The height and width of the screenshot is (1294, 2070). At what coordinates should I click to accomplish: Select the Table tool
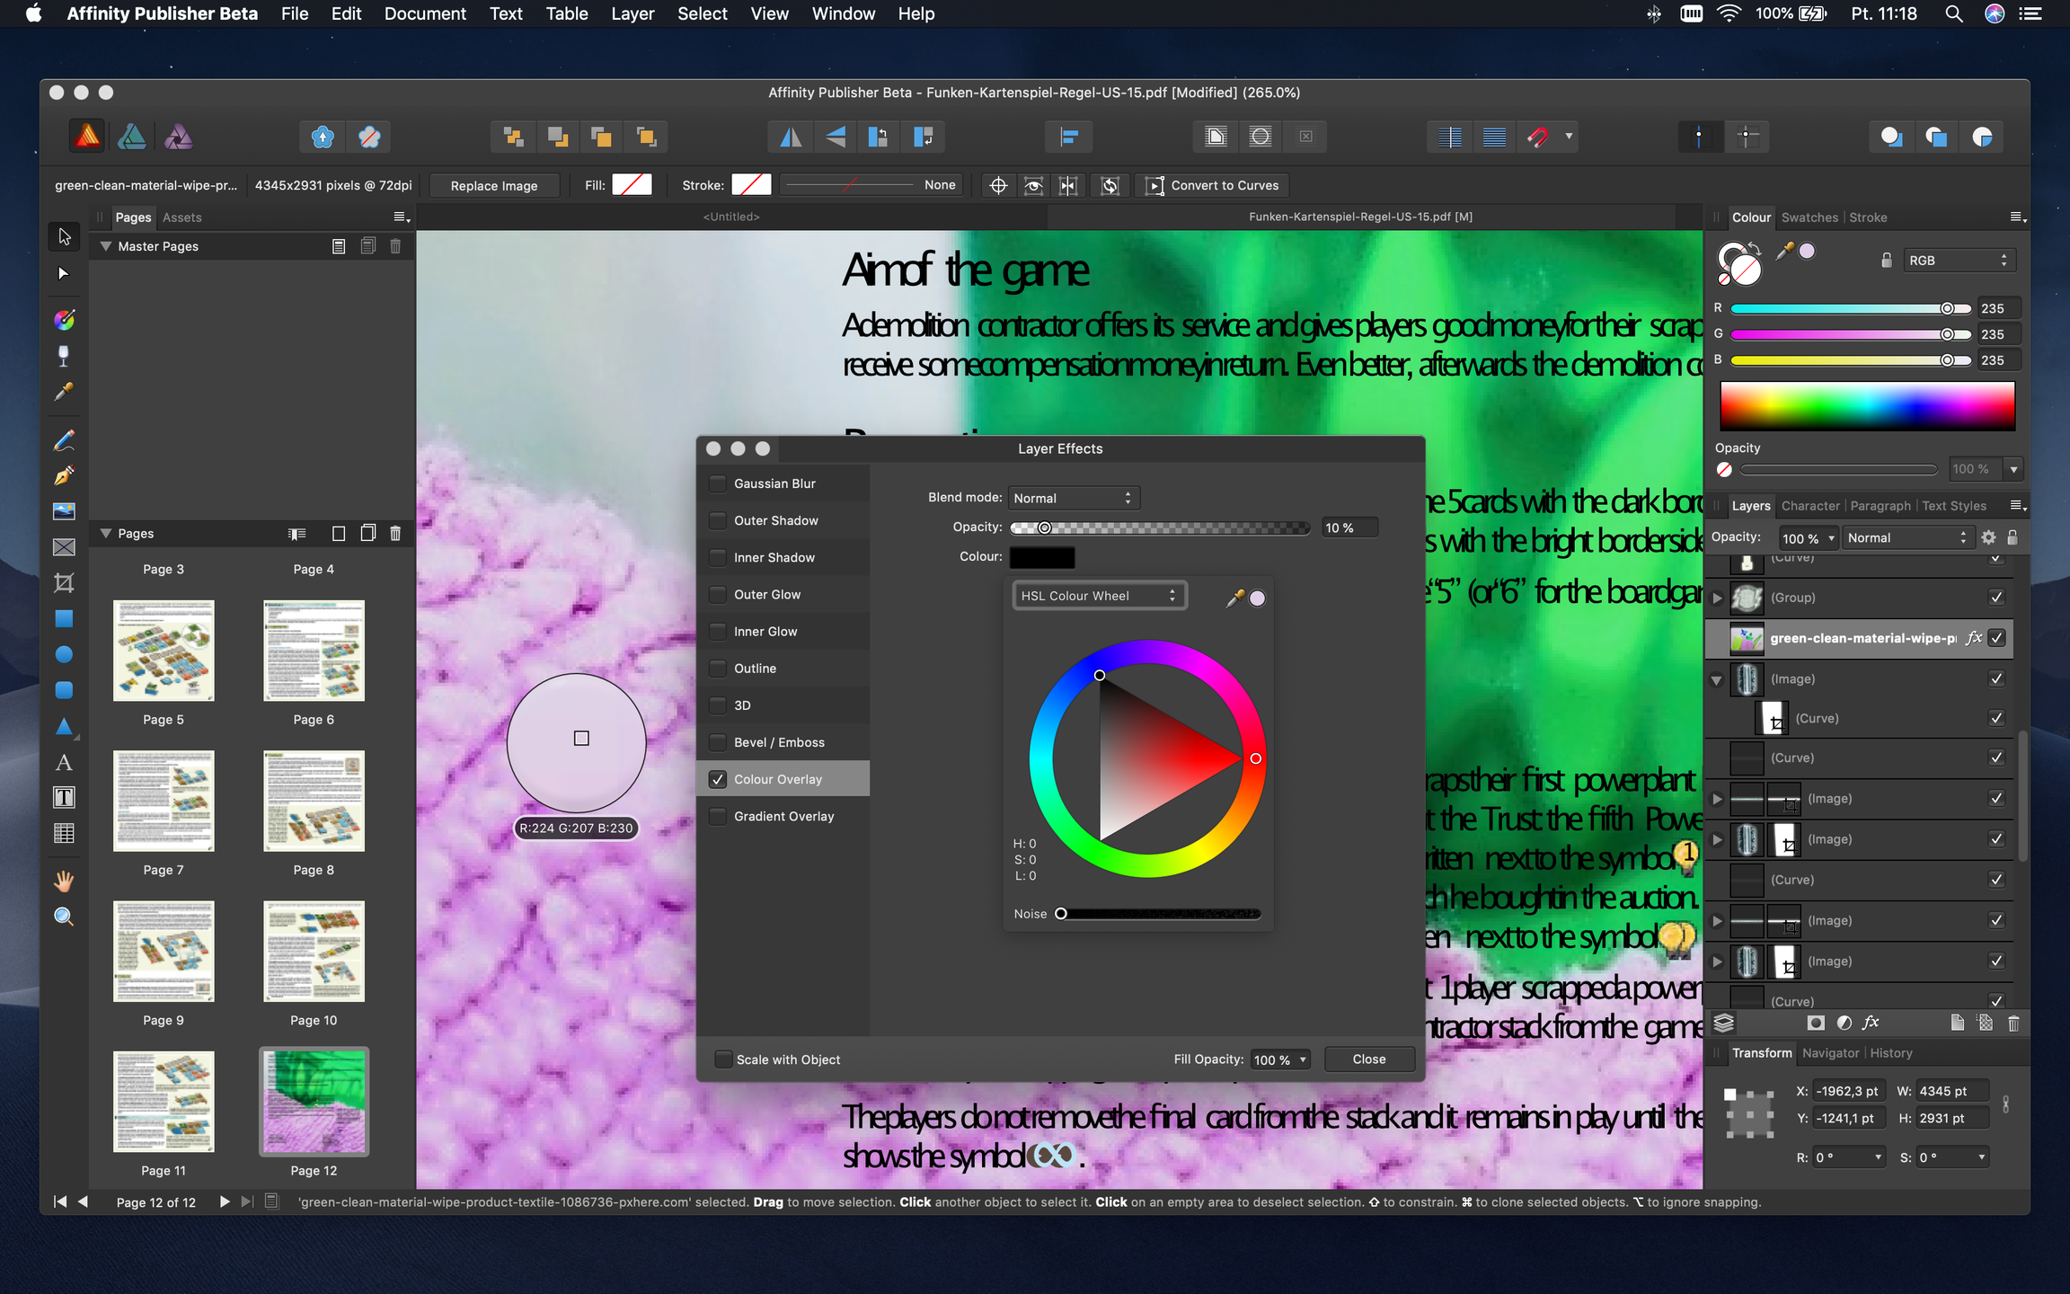[64, 834]
